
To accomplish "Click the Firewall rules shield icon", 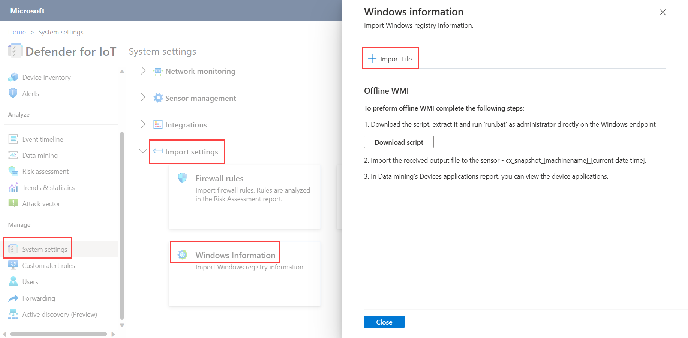I will tap(182, 178).
